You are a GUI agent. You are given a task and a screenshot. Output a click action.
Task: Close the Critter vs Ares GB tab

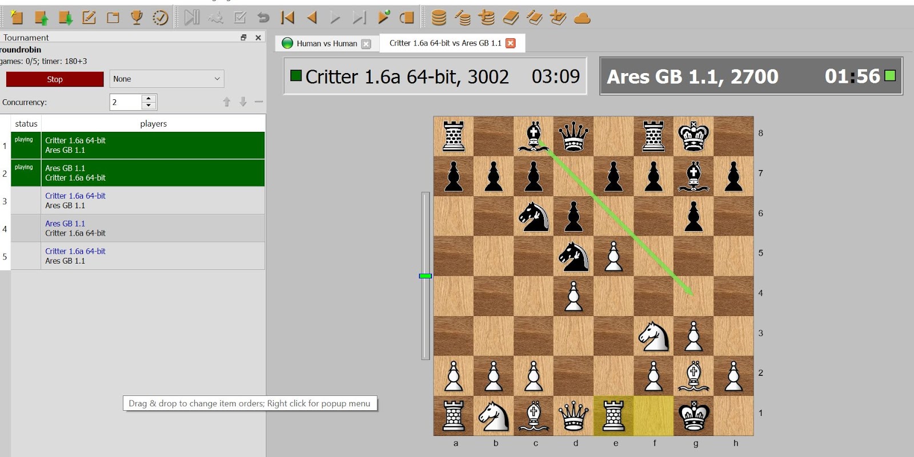click(511, 43)
